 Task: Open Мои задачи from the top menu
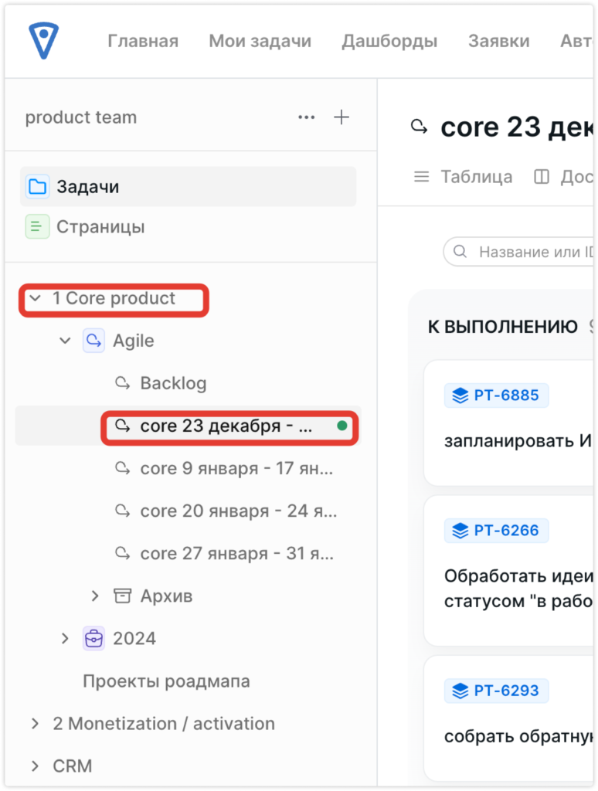point(259,41)
